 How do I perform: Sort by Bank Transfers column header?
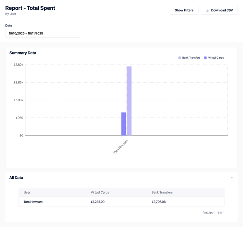(162, 192)
